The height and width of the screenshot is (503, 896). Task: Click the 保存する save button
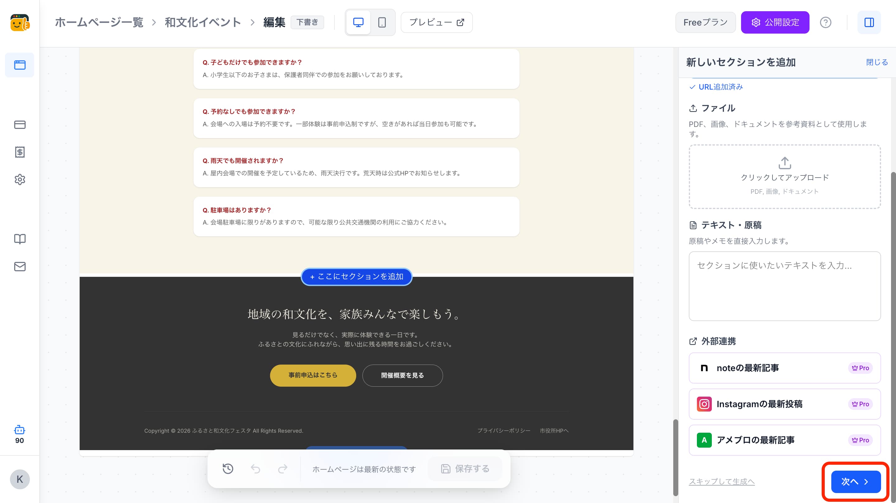coord(465,468)
